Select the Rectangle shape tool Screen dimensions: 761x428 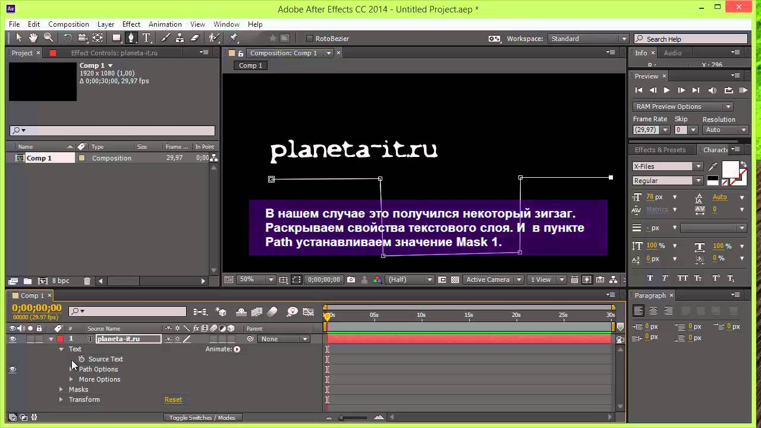point(117,38)
